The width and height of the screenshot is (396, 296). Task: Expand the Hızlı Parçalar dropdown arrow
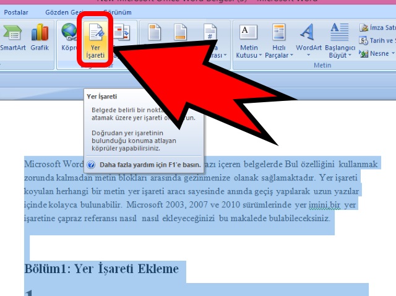pos(291,55)
